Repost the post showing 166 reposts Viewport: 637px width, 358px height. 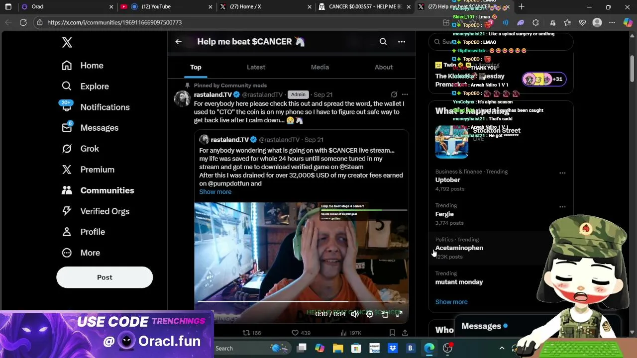tap(251, 333)
